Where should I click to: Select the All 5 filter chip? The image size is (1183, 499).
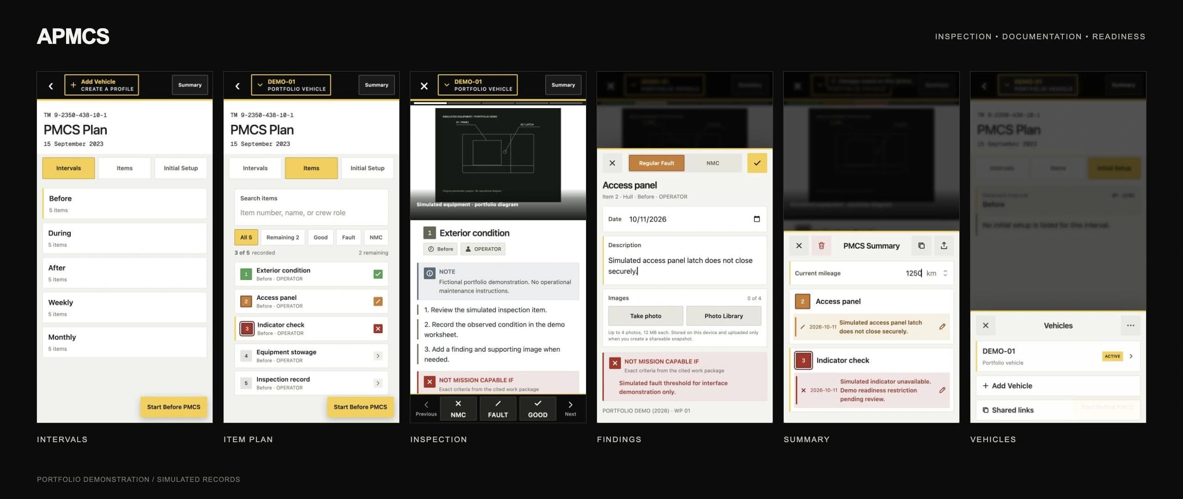pos(246,237)
